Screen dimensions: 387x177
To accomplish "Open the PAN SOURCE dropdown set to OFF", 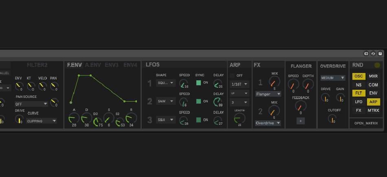I will pos(31,104).
